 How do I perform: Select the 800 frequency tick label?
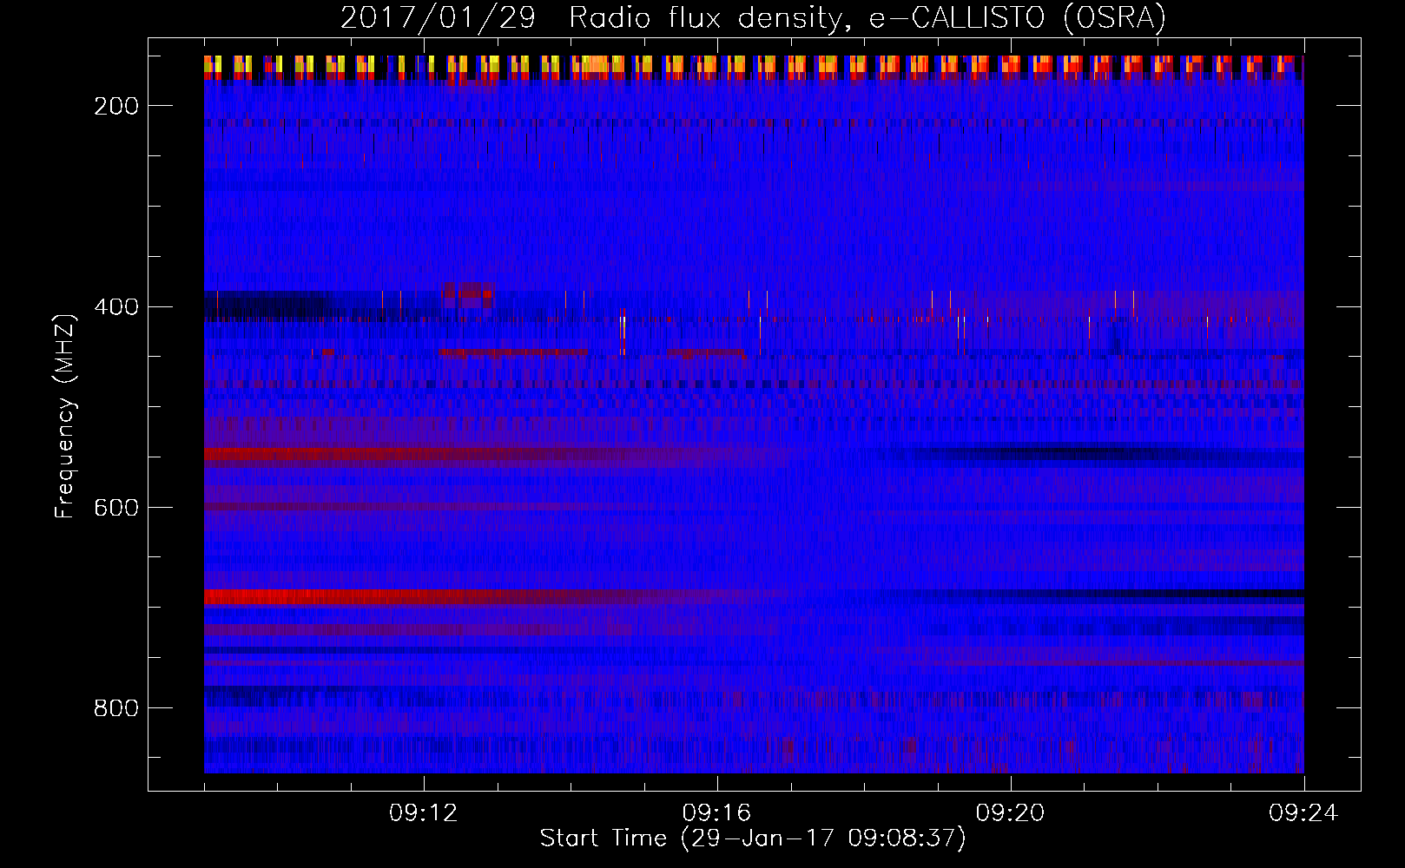click(116, 708)
